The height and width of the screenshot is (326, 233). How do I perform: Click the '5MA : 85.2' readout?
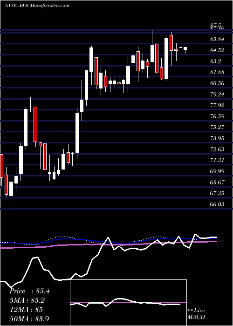(27, 300)
